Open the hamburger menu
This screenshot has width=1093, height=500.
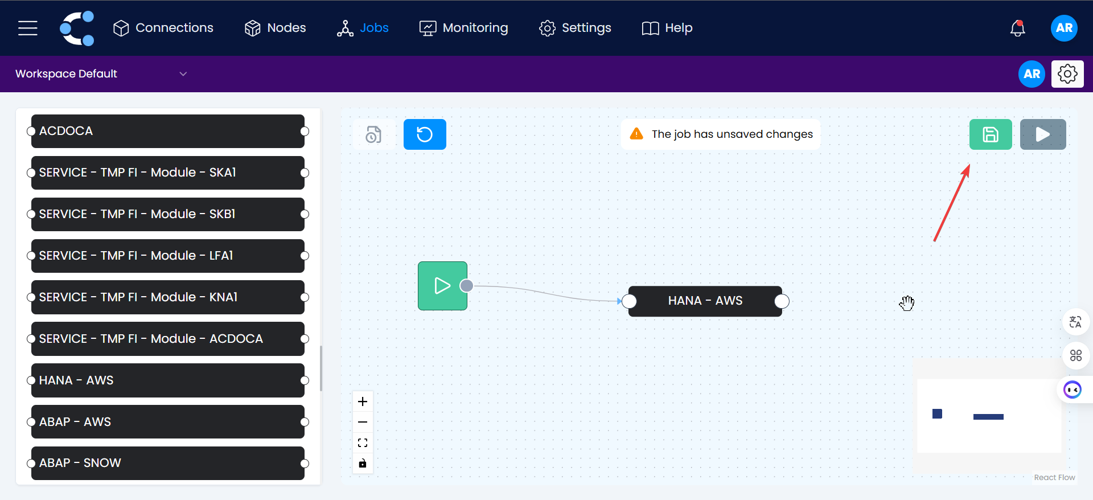point(27,28)
